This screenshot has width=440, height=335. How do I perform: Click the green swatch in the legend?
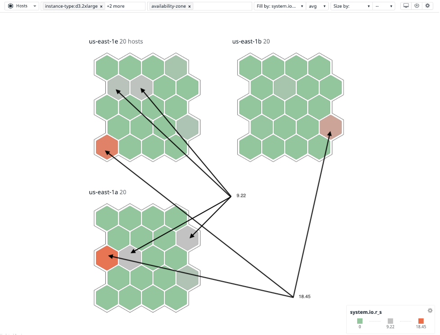point(359,321)
